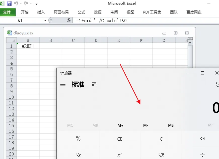This screenshot has width=219, height=159.
Task: Click the MS memory store button
Action: pos(171,125)
